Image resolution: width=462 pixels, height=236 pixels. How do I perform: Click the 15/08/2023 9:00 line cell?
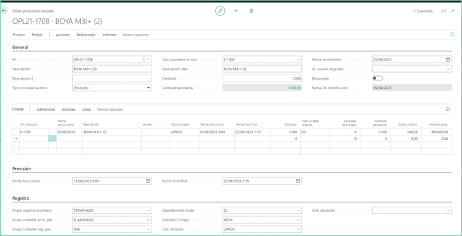coord(217,132)
